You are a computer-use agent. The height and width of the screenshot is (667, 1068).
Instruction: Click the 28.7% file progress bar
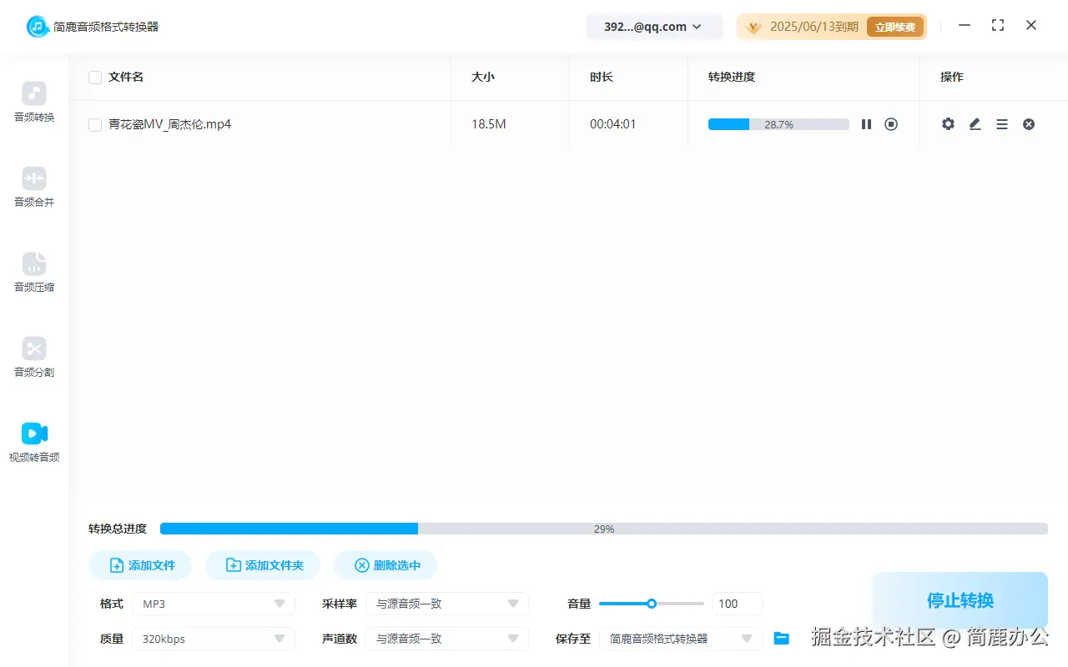778,124
